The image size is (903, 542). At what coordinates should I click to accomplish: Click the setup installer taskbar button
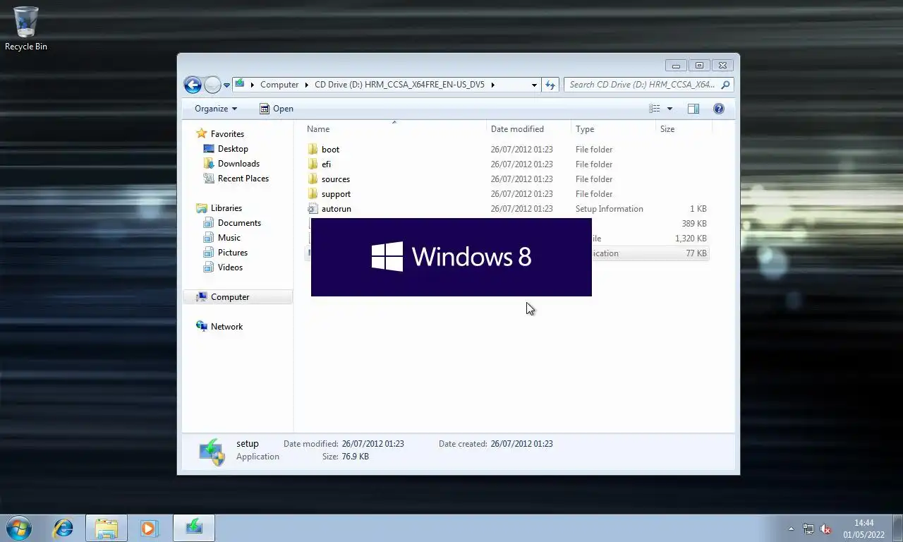pyautogui.click(x=194, y=528)
